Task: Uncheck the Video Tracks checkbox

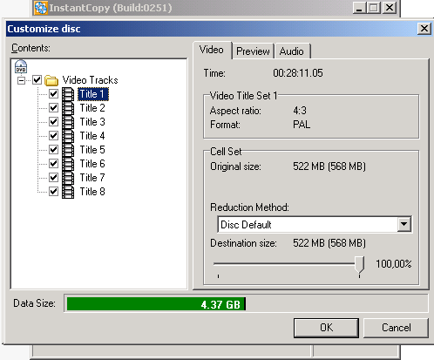Action: [x=37, y=80]
